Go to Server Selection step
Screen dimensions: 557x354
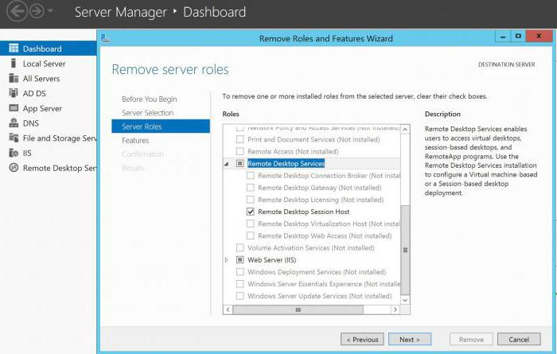tap(148, 113)
